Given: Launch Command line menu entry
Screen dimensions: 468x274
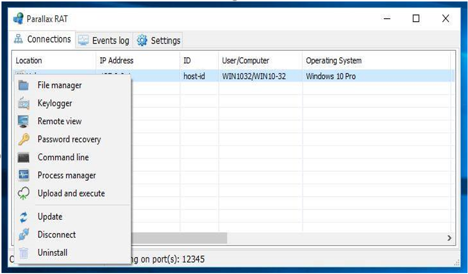Looking at the screenshot, I should (x=73, y=157).
